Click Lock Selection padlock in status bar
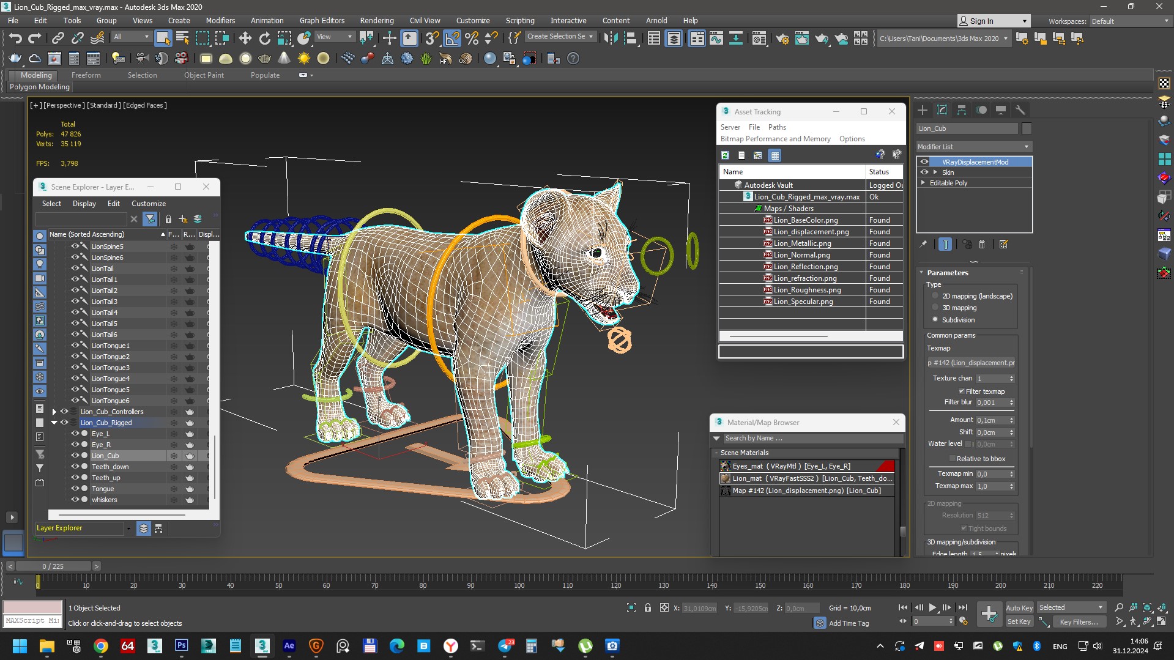 [x=648, y=607]
